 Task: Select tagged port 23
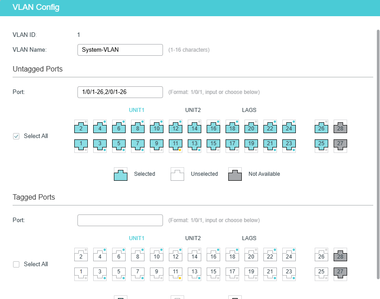coord(289,274)
